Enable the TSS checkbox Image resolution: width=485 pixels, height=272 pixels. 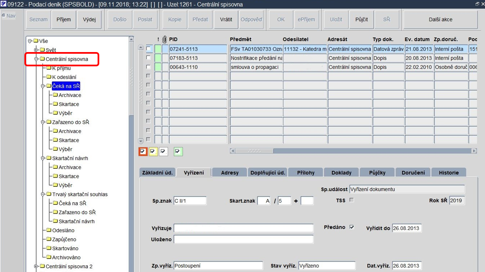tap(352, 200)
